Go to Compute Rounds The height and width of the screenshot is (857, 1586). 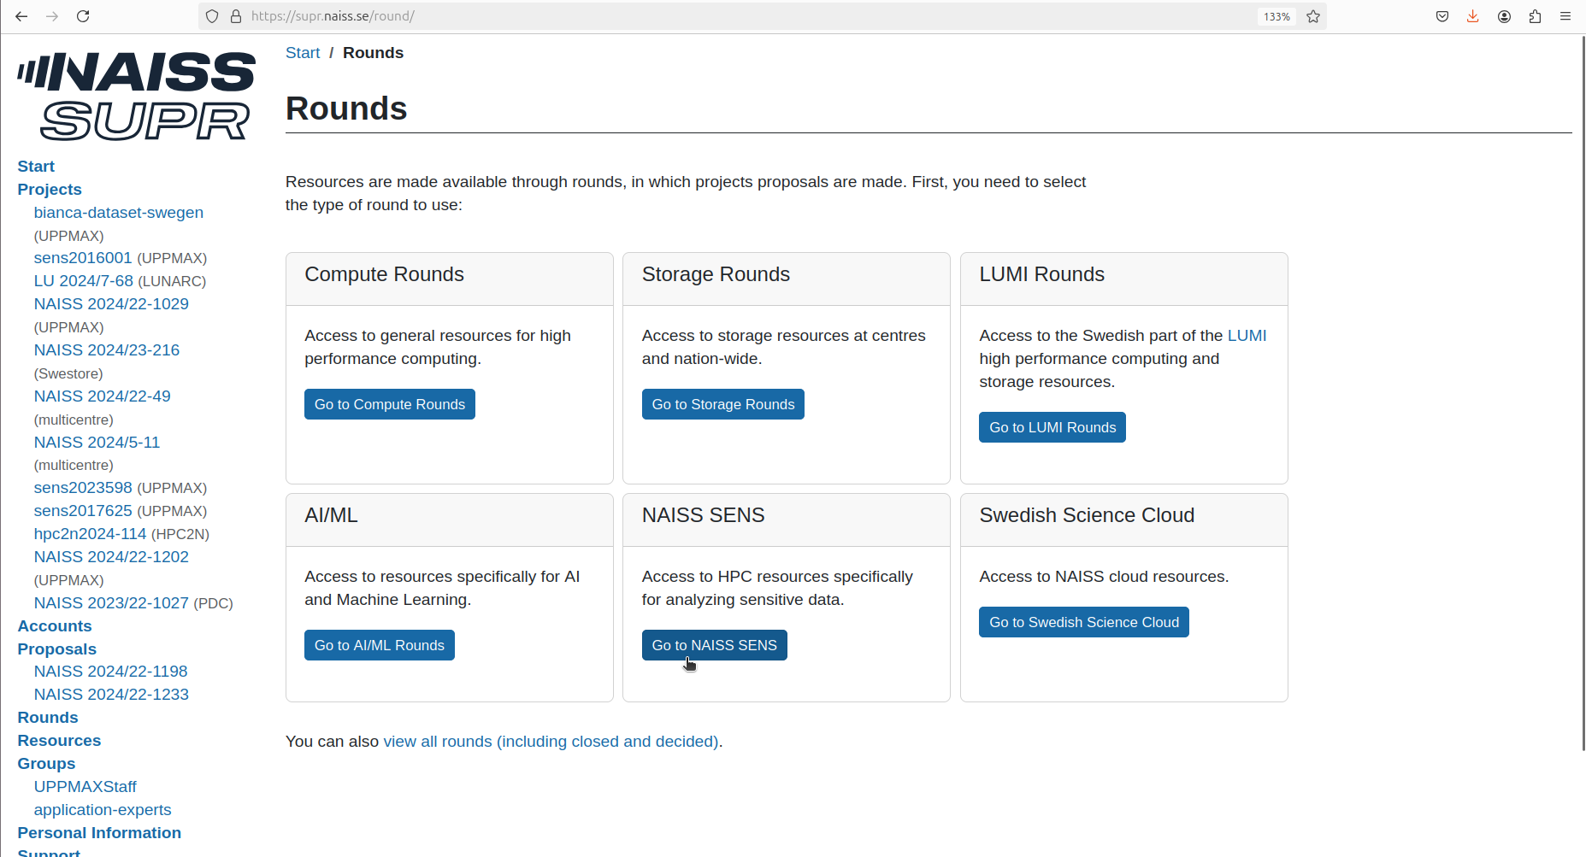(x=389, y=404)
